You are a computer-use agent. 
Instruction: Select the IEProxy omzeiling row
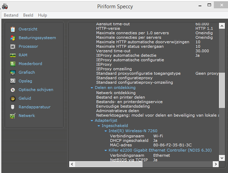pos(114,69)
